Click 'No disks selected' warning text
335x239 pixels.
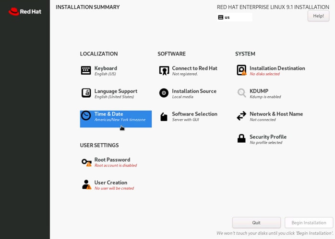[265, 74]
